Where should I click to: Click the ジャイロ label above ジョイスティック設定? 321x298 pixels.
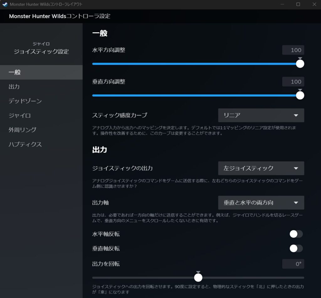(41, 44)
